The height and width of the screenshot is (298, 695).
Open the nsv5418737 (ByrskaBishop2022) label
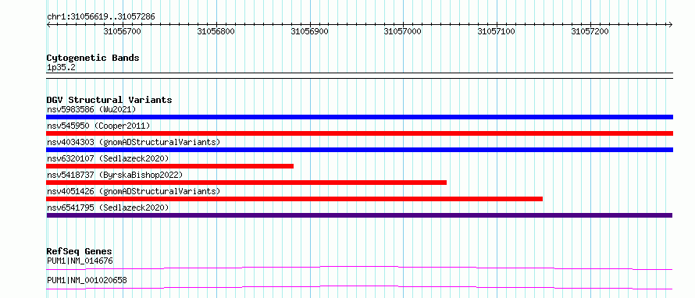tap(115, 175)
